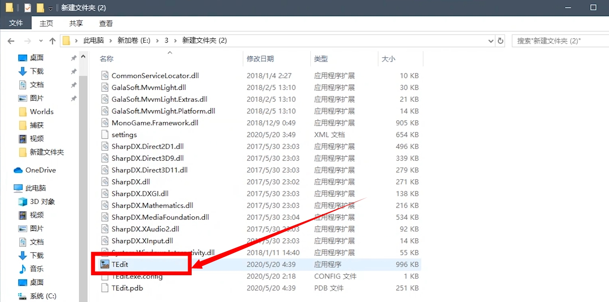
Task: Click the refresh button beside address bar
Action: 500,41
